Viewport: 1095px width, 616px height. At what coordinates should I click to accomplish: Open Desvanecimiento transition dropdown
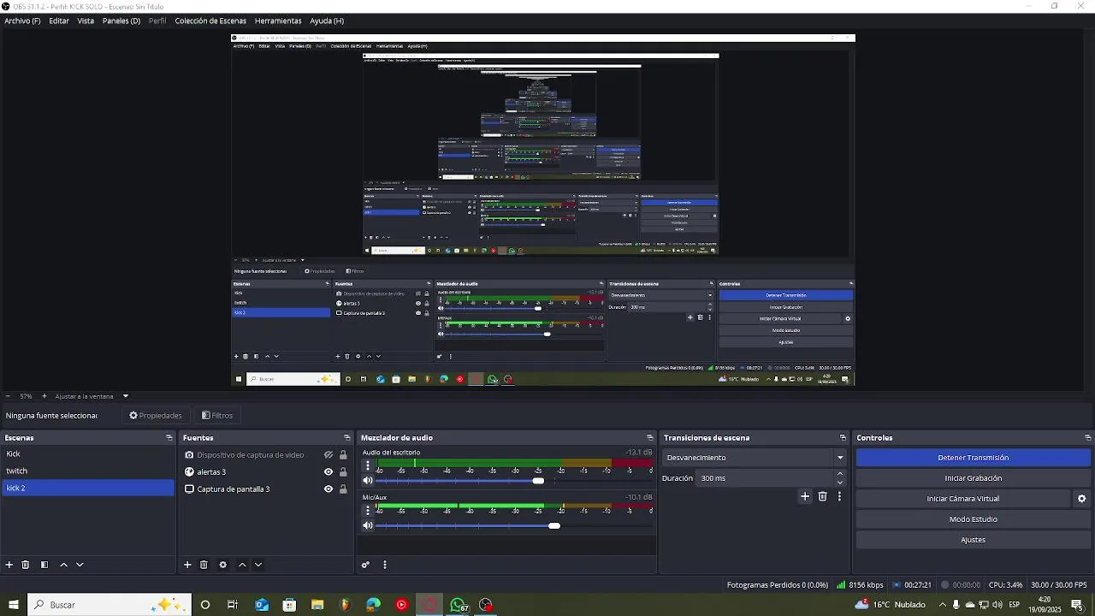pos(755,458)
